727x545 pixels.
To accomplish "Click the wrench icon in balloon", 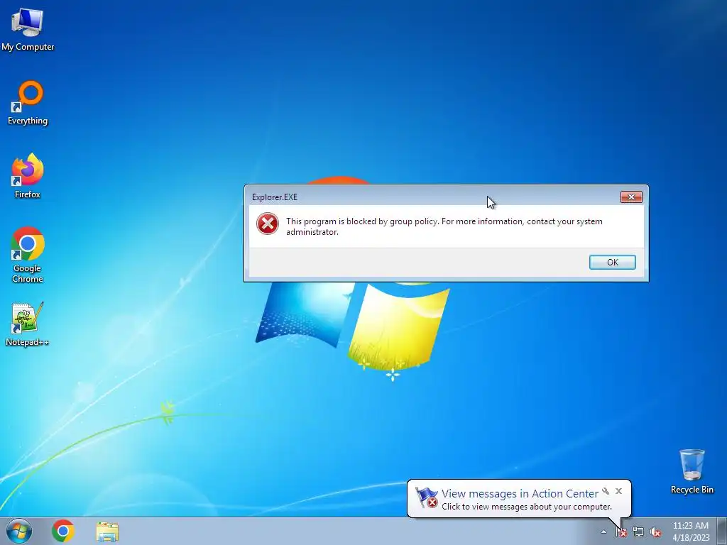I will [606, 491].
